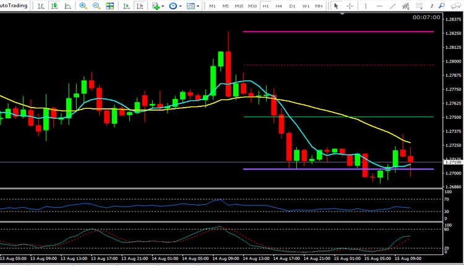Select the Fibonacci retracement tool
The height and width of the screenshot is (266, 464).
coord(419,6)
